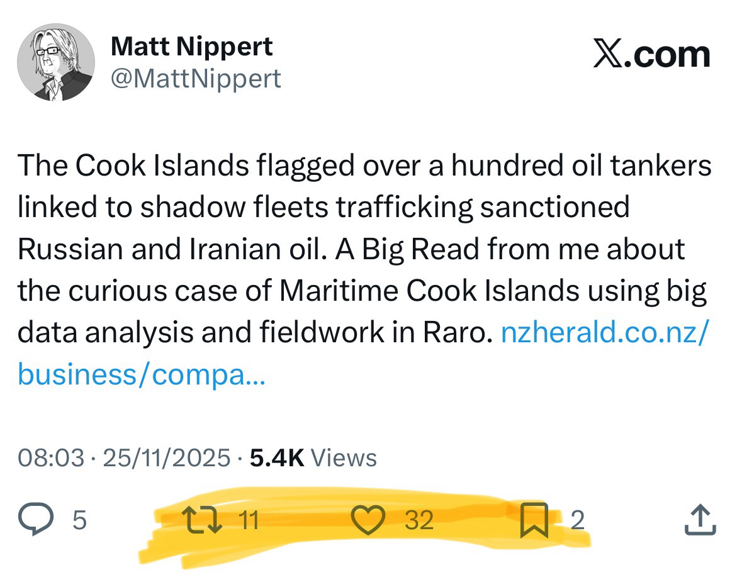Screen dimensions: 742x577
Task: Click the like count number 32
Action: pos(419,520)
